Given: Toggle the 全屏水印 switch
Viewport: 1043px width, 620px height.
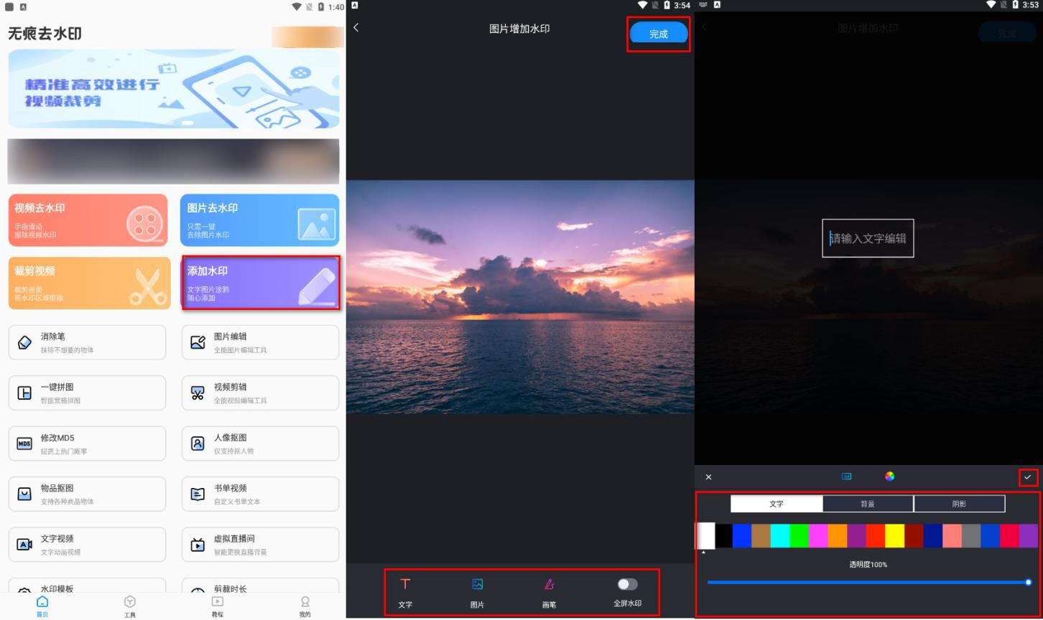Looking at the screenshot, I should (x=627, y=584).
